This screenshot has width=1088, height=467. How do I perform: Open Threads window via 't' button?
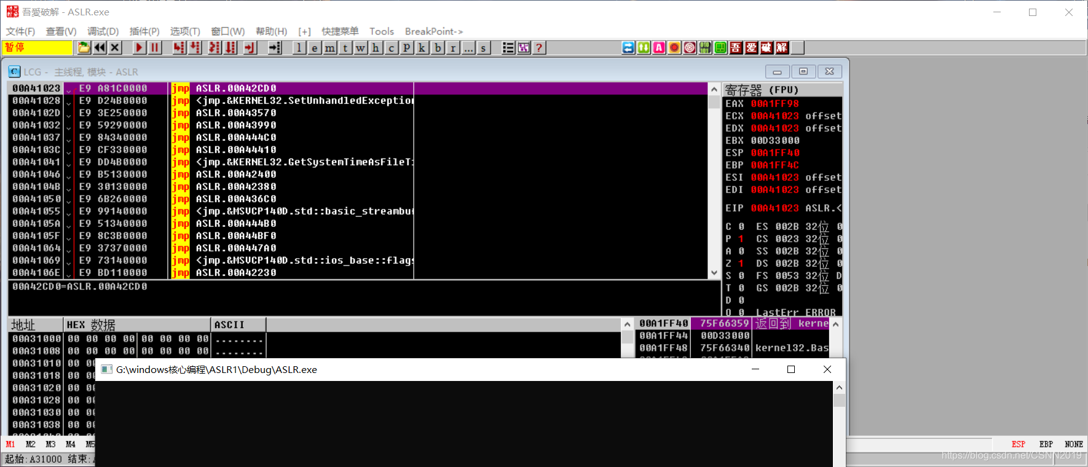pos(345,47)
